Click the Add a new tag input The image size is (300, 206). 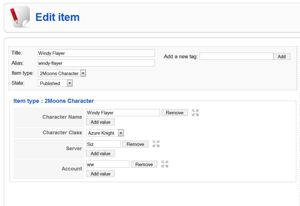point(236,56)
